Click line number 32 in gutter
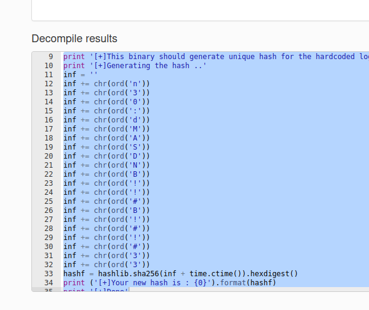 click(49, 264)
